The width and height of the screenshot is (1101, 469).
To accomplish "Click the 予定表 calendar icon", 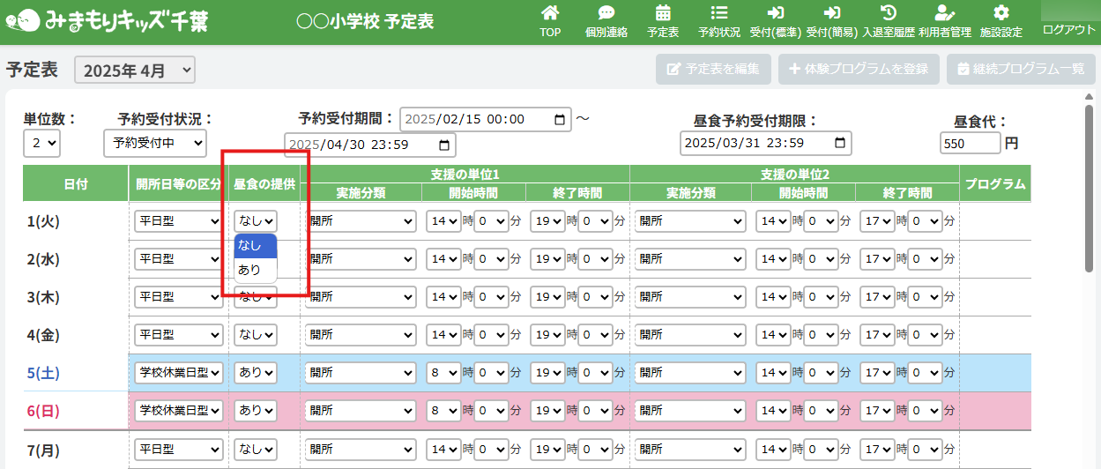I will coord(663,14).
